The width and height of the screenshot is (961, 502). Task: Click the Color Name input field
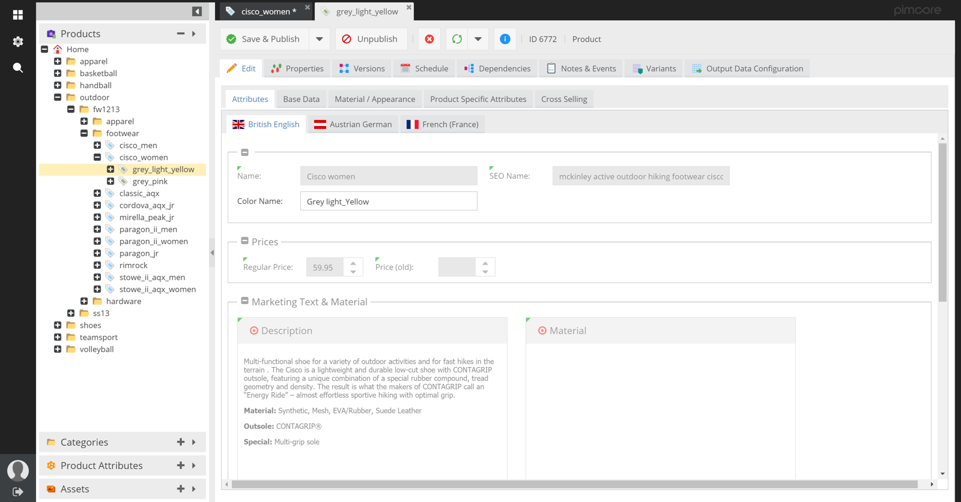(x=389, y=202)
